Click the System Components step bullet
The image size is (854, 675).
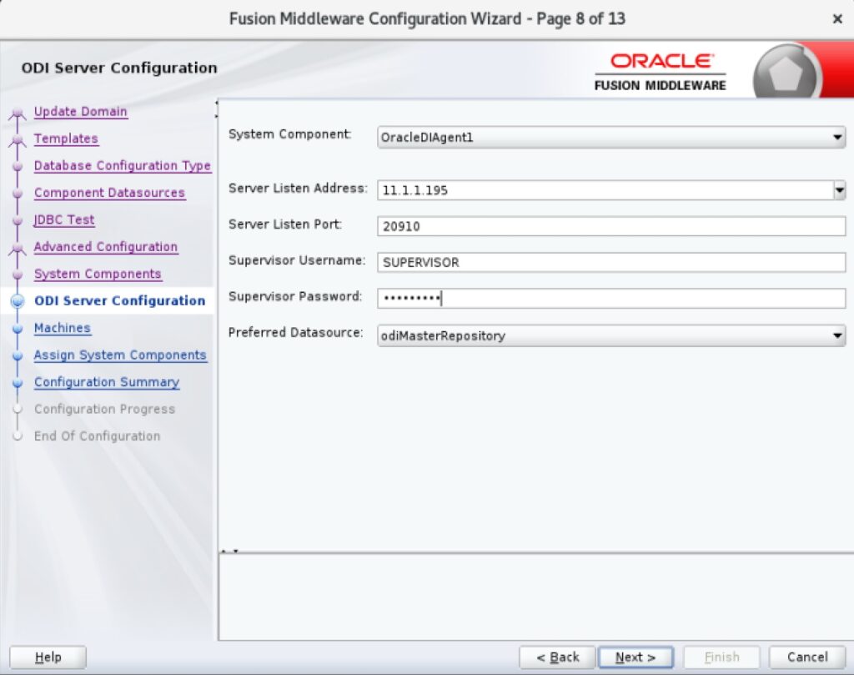click(18, 275)
